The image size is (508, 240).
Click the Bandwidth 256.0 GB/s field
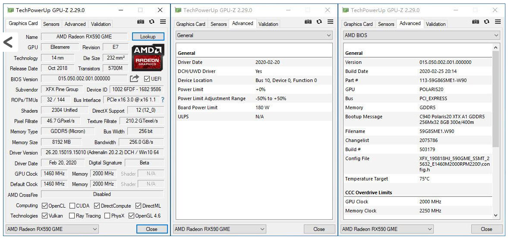tap(141, 142)
